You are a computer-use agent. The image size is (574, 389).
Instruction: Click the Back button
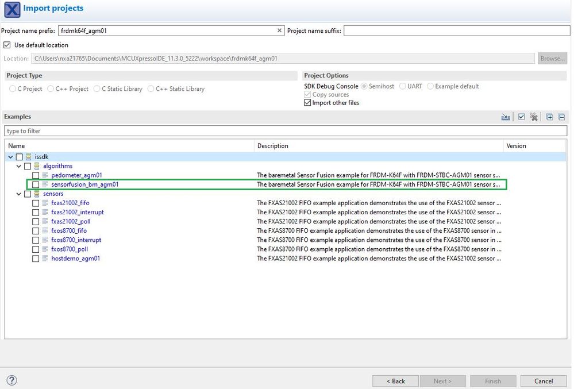point(395,382)
